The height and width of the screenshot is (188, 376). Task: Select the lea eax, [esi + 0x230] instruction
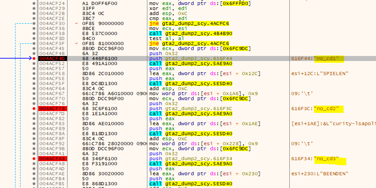204,173
